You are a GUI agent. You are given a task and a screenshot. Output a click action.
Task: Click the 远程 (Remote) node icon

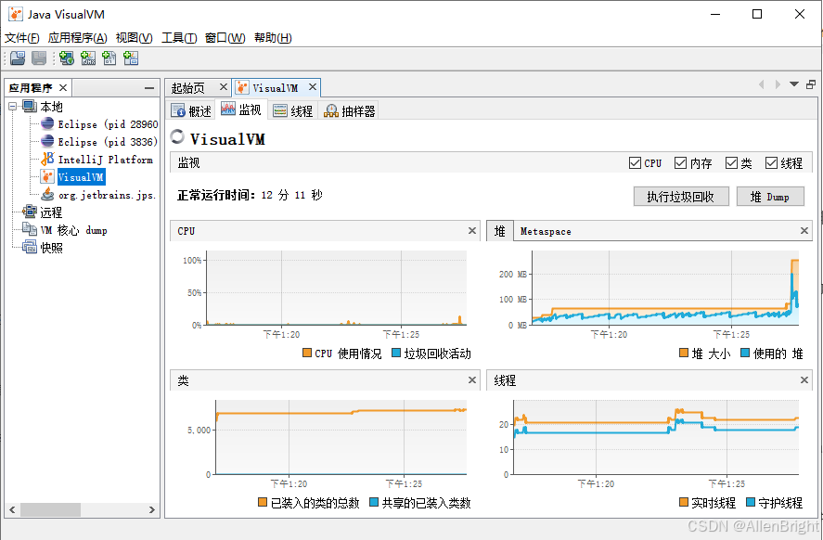point(30,212)
